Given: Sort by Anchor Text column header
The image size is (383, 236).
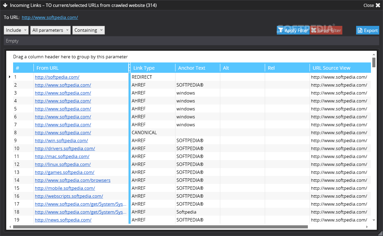Looking at the screenshot, I should 198,68.
